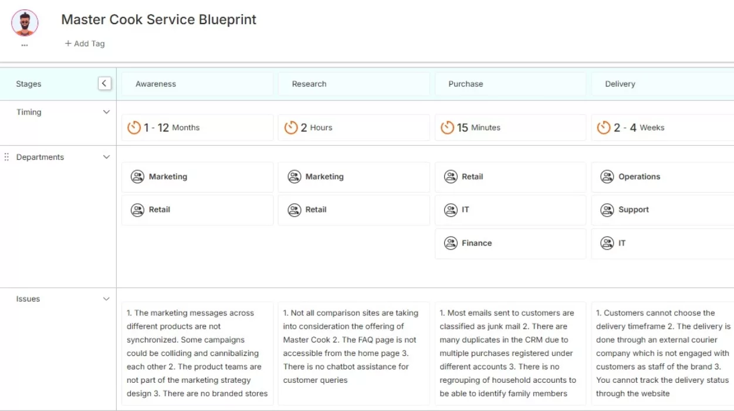Collapse the Departments section

coord(106,157)
